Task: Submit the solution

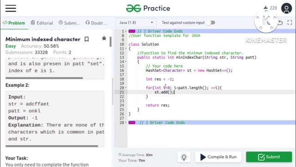Action: click(269, 157)
